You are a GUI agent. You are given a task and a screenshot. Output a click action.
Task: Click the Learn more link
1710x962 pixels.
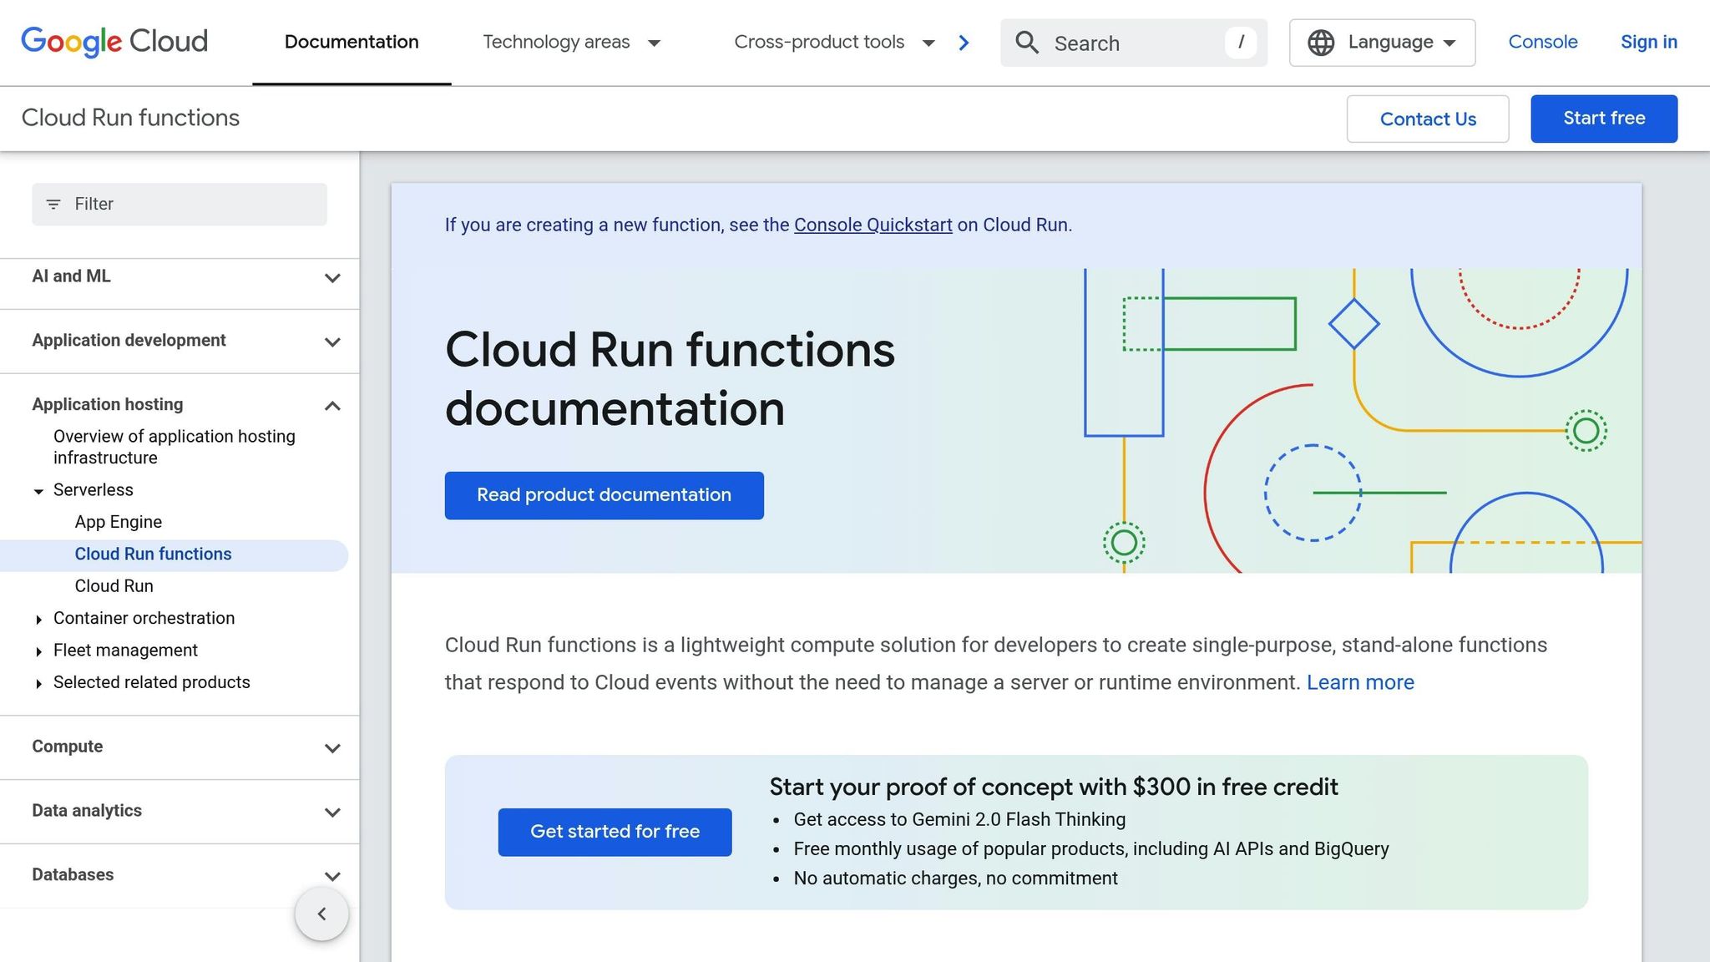(x=1360, y=682)
